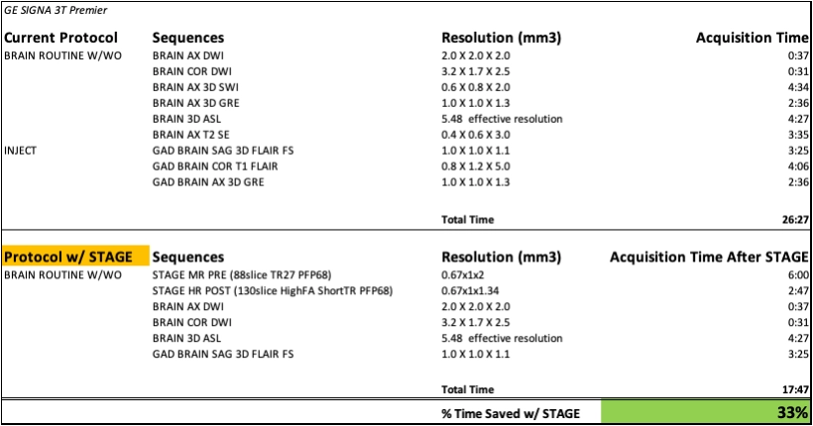Click the 26:27 total time value
This screenshot has width=813, height=426.
click(795, 220)
